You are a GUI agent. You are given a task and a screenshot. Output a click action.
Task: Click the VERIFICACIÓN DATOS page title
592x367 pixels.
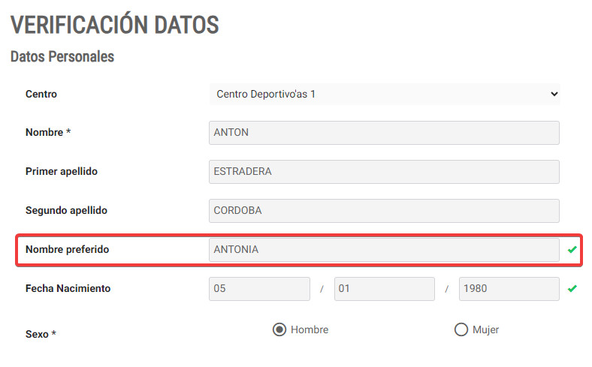[115, 24]
